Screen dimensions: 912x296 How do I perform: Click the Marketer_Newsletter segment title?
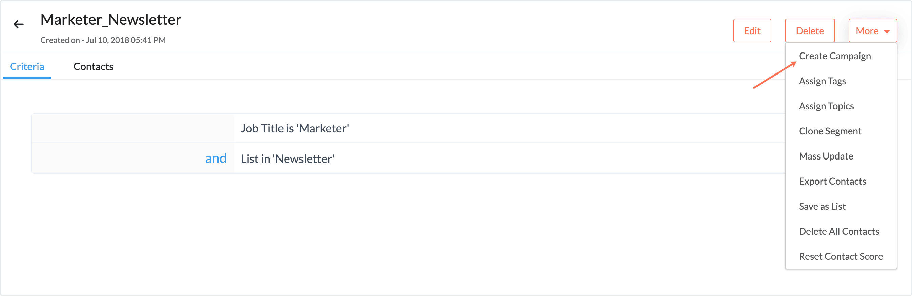click(111, 20)
